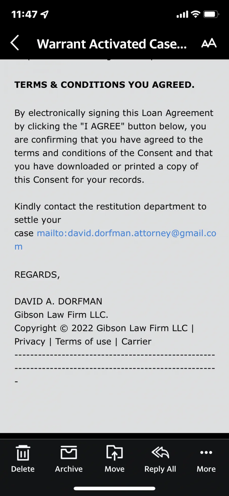Tap the Delete trash can icon
Image resolution: width=229 pixels, height=496 pixels.
23,453
